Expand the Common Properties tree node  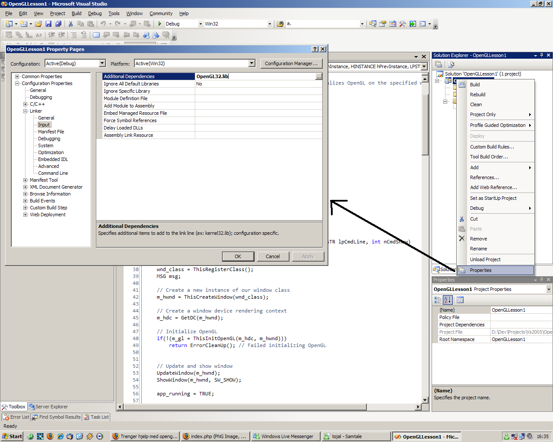(17, 76)
